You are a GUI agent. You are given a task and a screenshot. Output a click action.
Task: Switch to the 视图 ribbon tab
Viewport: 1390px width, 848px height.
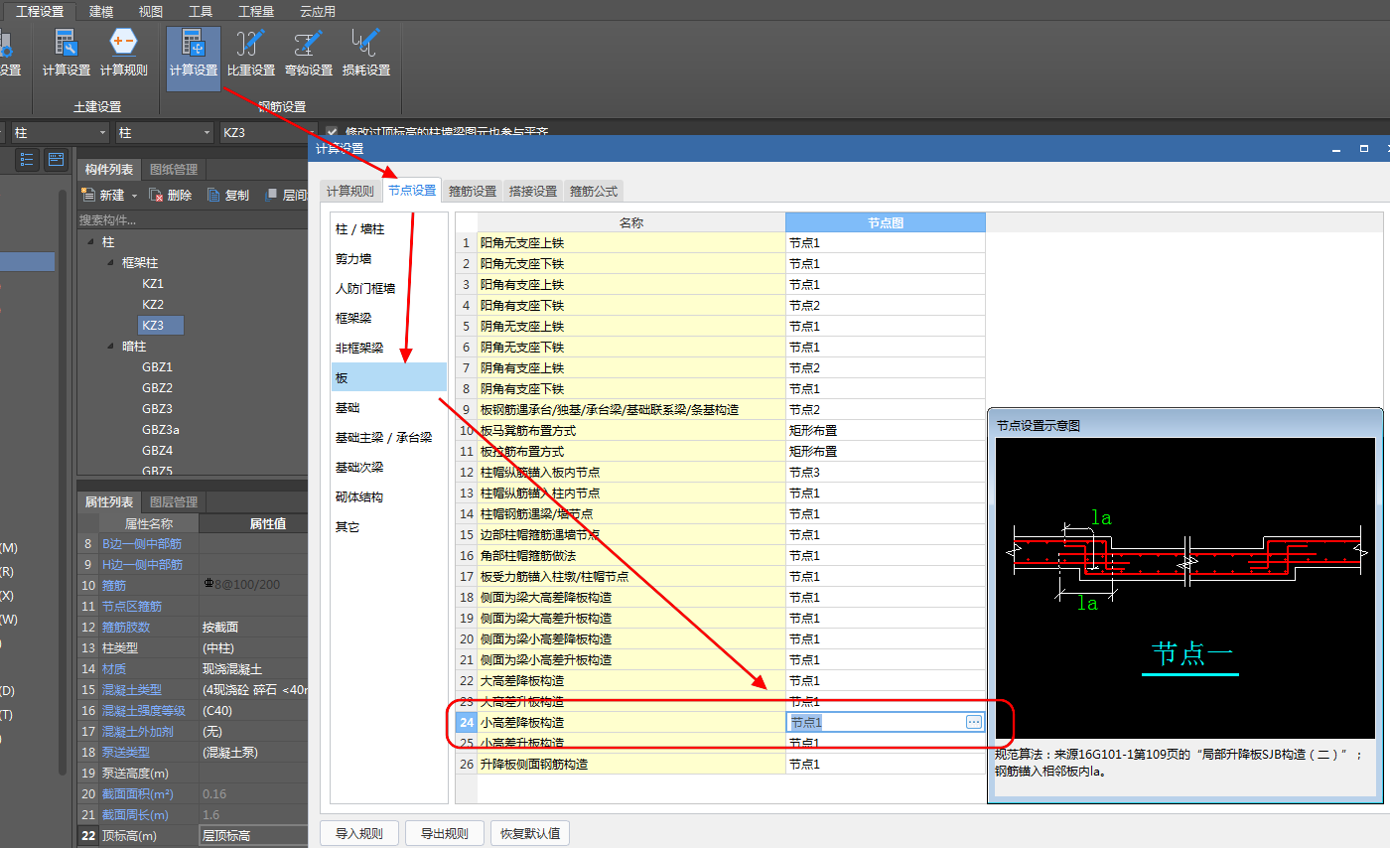pos(151,12)
